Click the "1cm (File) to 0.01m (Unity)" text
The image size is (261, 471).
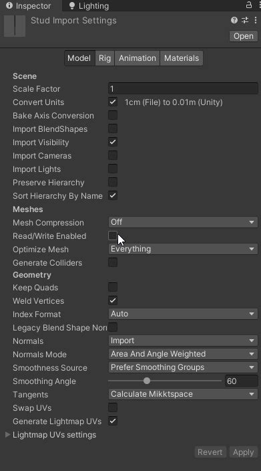(174, 102)
